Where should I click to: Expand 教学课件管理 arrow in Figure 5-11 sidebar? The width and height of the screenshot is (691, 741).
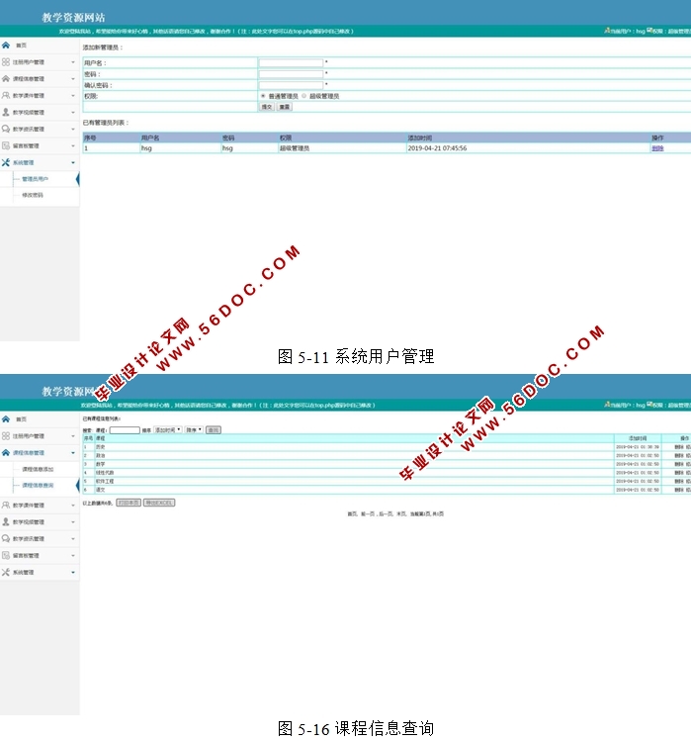tap(73, 95)
